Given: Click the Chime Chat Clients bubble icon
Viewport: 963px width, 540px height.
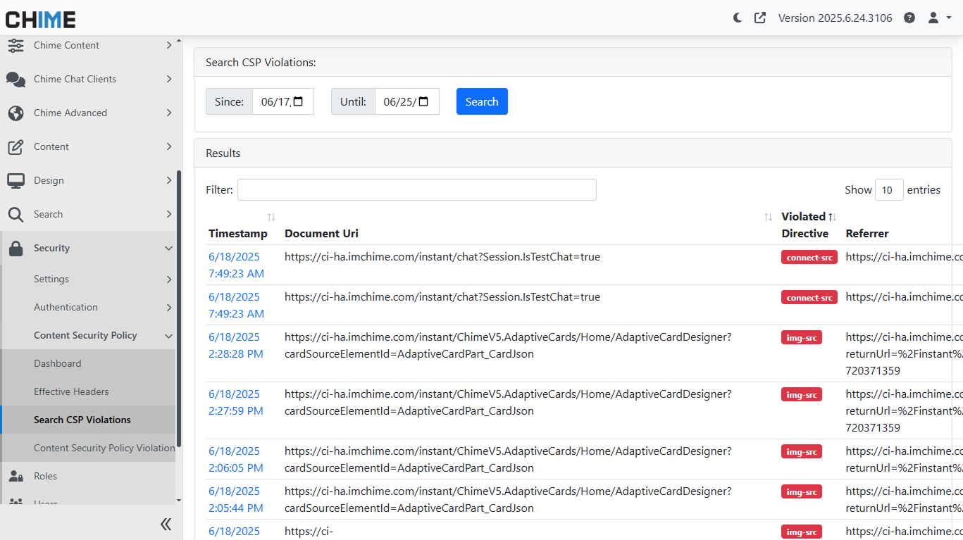Looking at the screenshot, I should [x=15, y=79].
